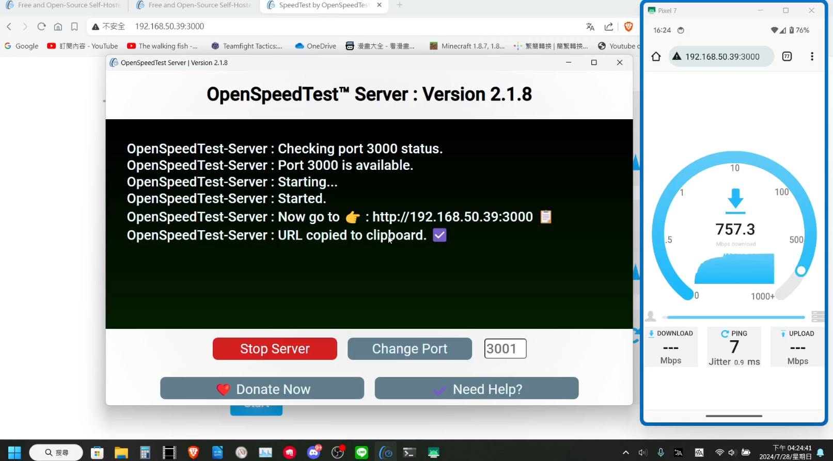Open File Explorer from the taskbar
Viewport: 833px width, 461px height.
tap(121, 453)
